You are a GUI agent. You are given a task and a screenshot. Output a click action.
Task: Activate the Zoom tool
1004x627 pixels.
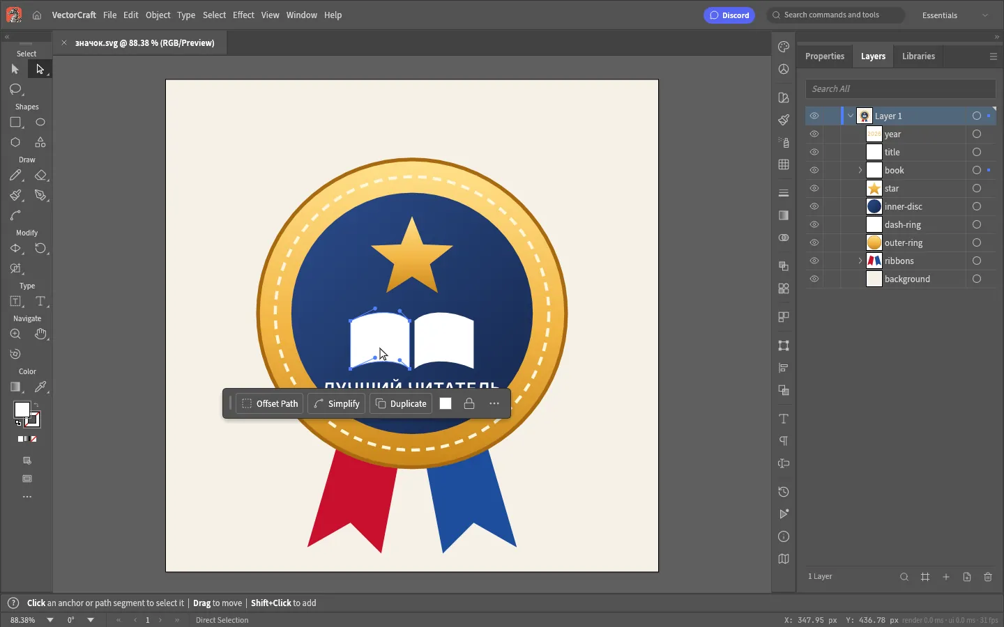[x=15, y=334]
